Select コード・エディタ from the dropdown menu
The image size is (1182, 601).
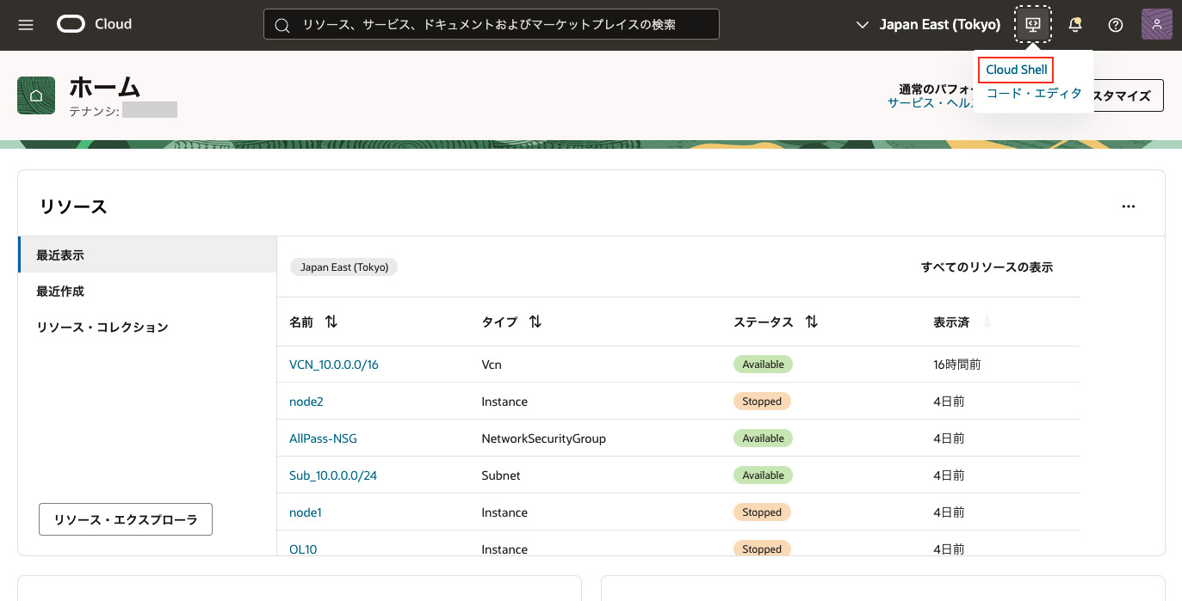click(1033, 94)
